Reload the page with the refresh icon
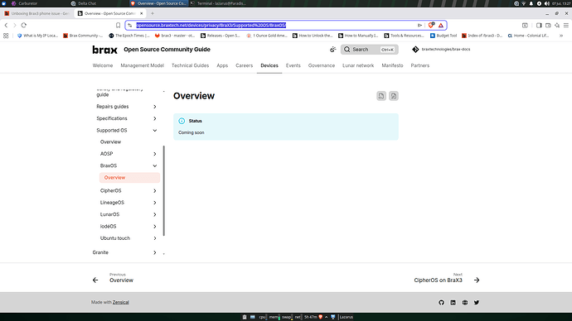572x321 pixels. pyautogui.click(x=24, y=25)
